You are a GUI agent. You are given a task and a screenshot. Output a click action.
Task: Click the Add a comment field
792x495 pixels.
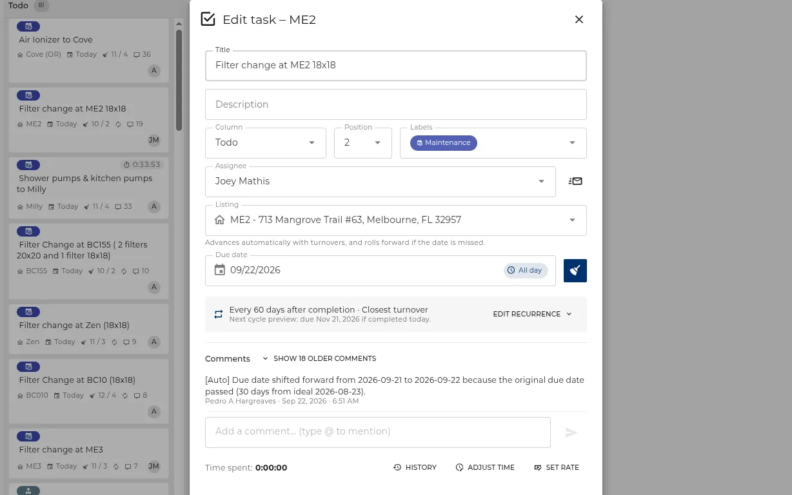[x=378, y=432]
